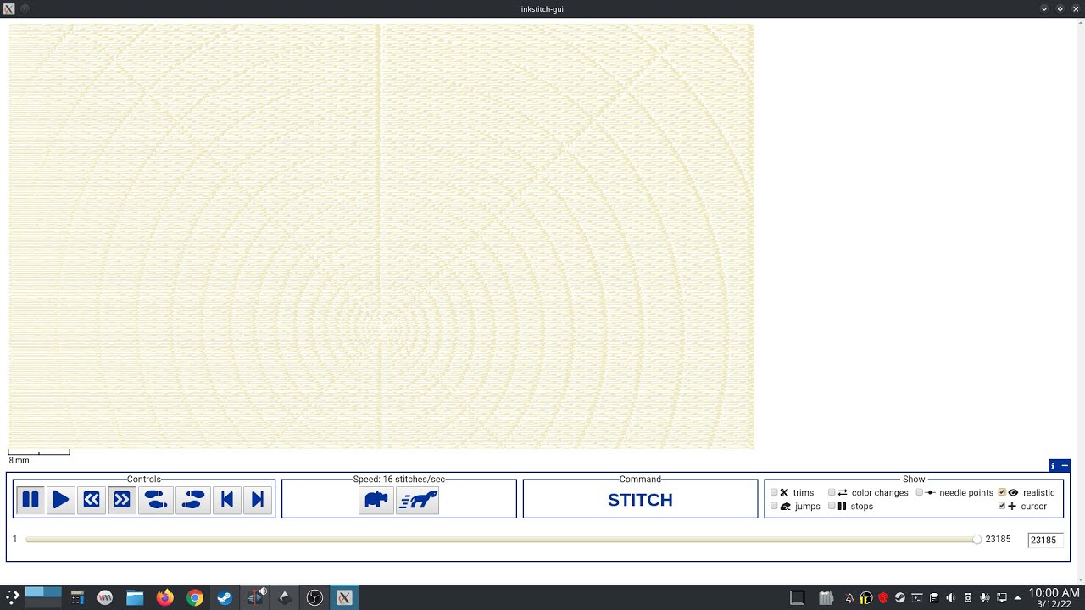Screen dimensions: 1085x610
Task: Enable the needle points checkbox
Action: (x=920, y=492)
